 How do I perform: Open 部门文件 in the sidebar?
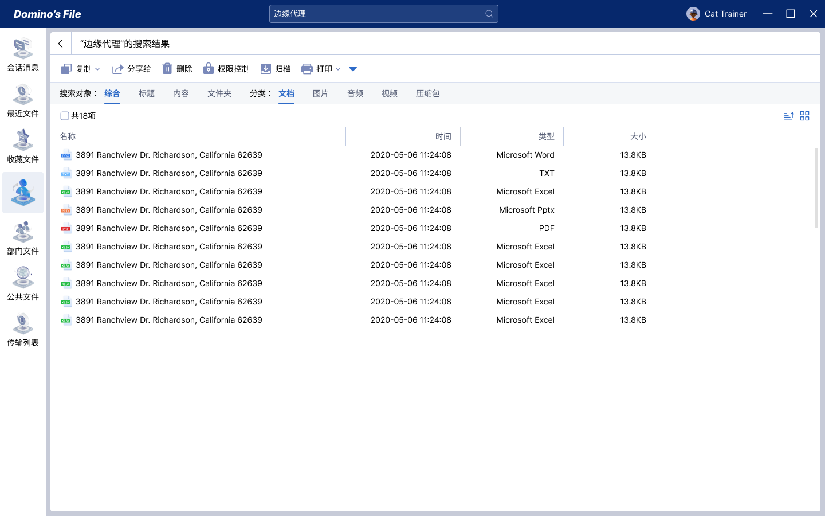(x=23, y=239)
